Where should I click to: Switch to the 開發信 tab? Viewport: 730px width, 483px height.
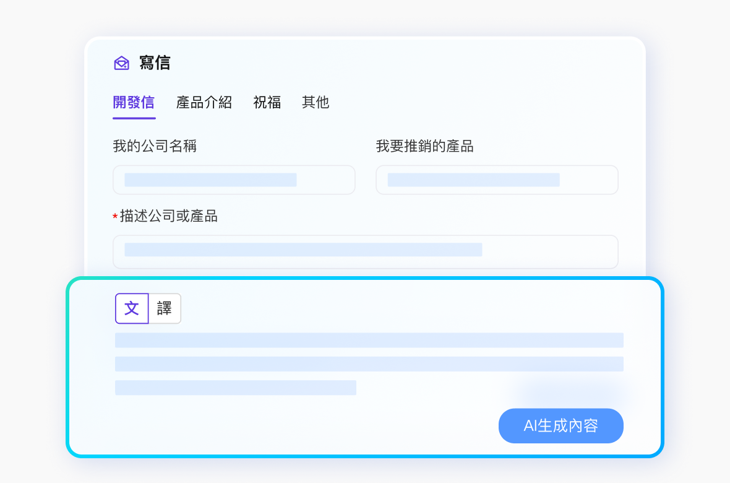(x=134, y=102)
